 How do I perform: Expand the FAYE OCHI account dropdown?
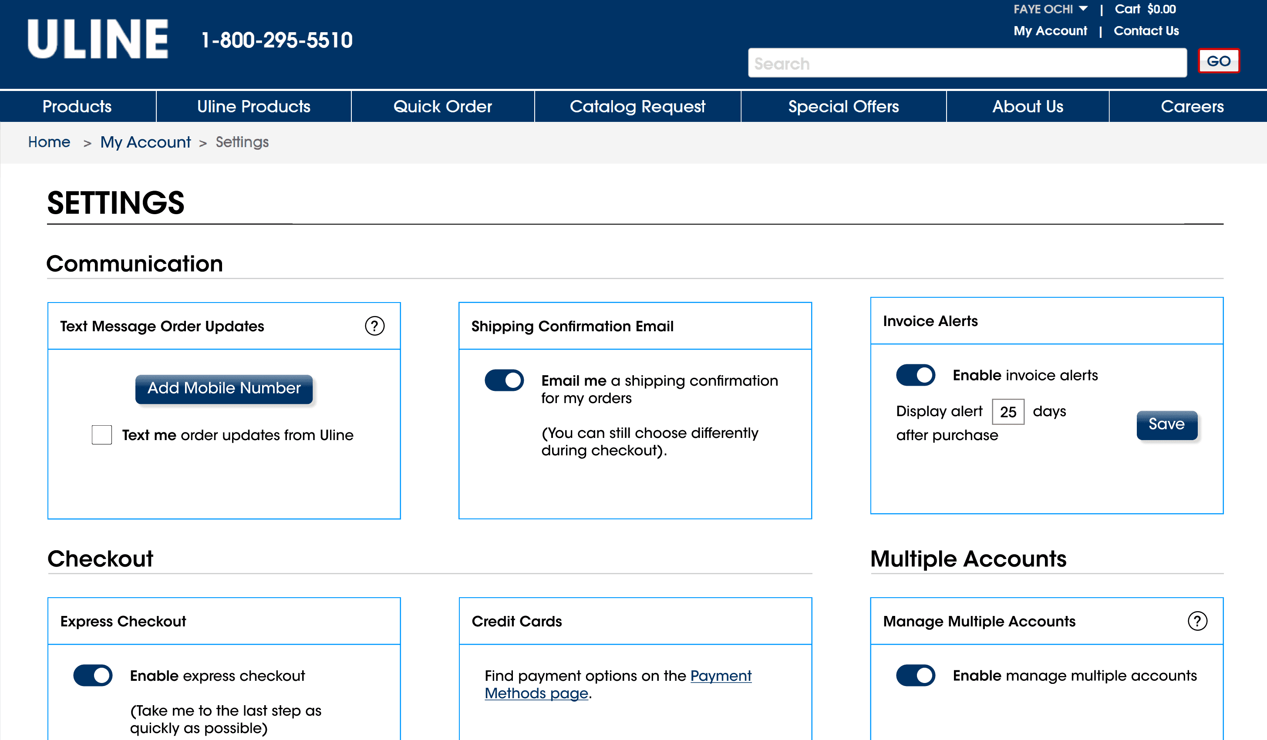(x=1050, y=9)
